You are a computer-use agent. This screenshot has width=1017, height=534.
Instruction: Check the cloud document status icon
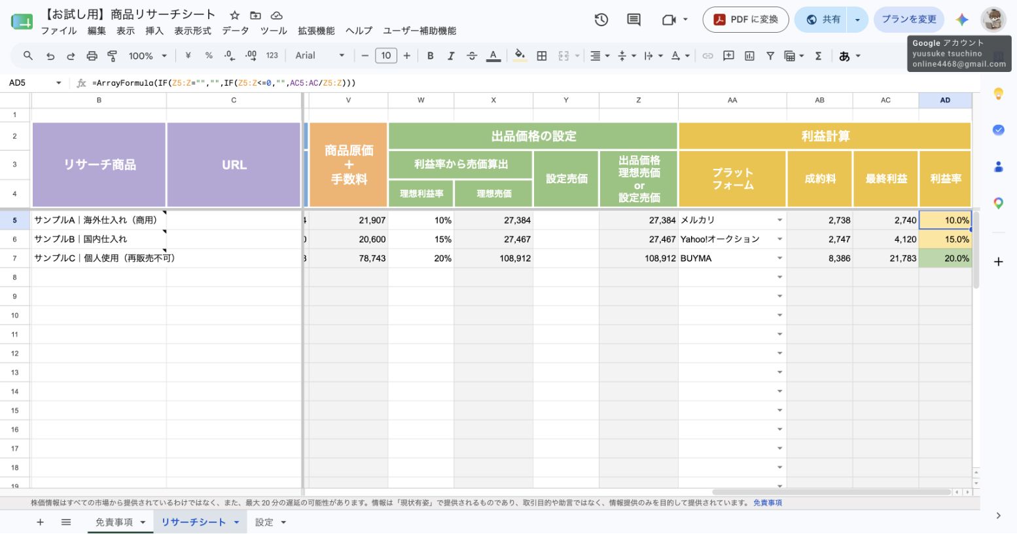(x=276, y=15)
